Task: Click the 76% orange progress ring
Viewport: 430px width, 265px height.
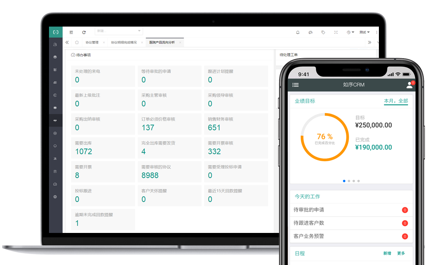Action: [325, 137]
